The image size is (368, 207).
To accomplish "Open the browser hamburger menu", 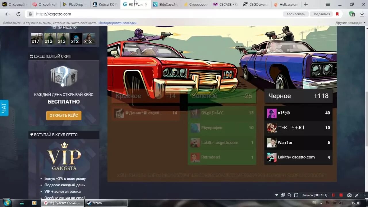I will tap(328, 4).
